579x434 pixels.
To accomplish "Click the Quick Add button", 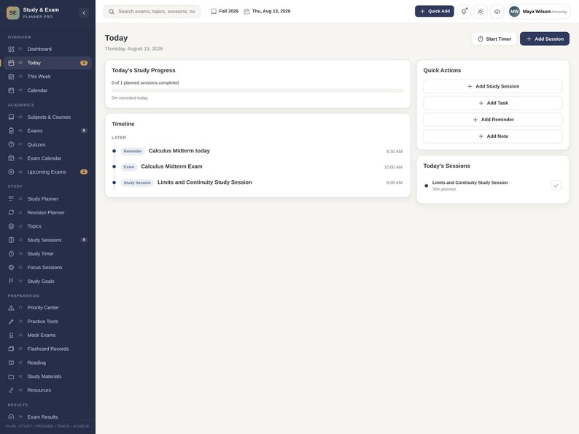I will (x=435, y=11).
